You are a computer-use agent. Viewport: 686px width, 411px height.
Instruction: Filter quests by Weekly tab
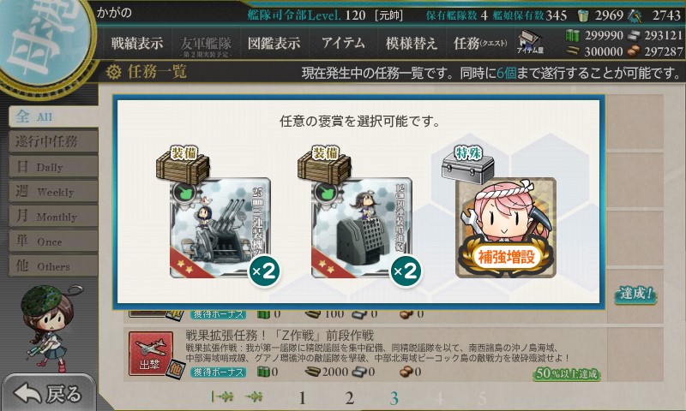[53, 191]
